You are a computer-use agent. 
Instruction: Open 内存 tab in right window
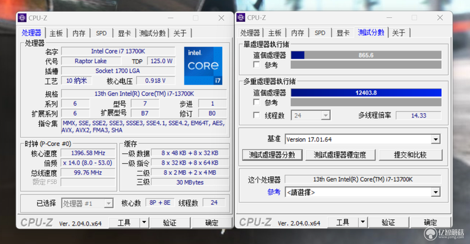click(x=297, y=33)
